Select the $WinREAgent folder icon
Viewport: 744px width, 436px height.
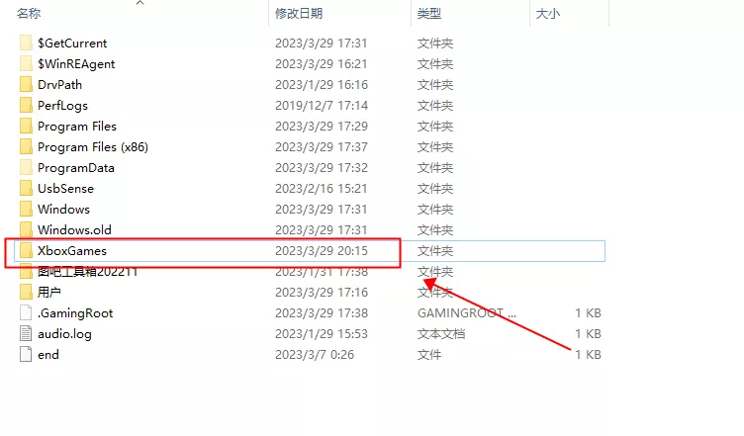[x=26, y=64]
